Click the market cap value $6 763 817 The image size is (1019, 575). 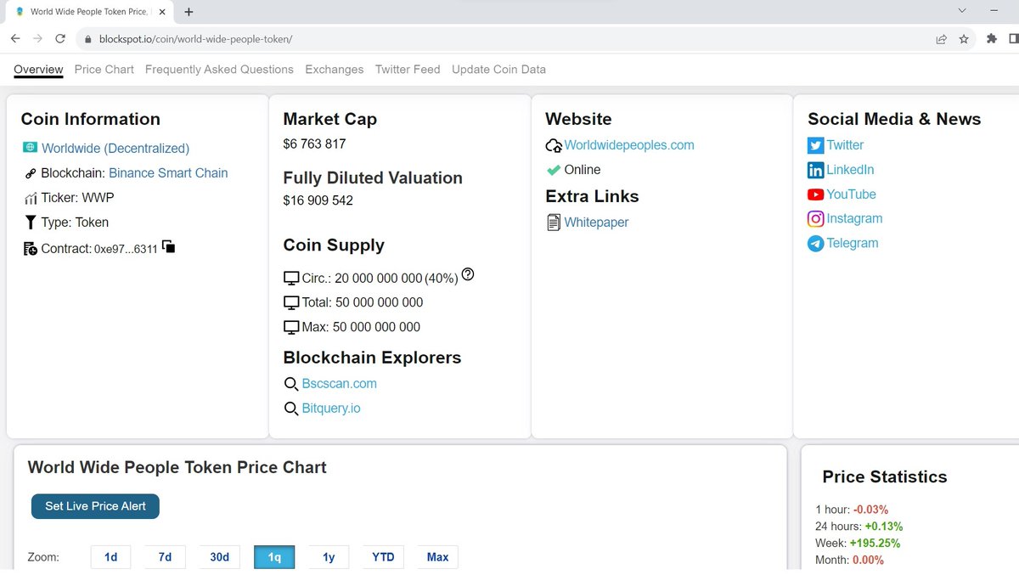(314, 144)
